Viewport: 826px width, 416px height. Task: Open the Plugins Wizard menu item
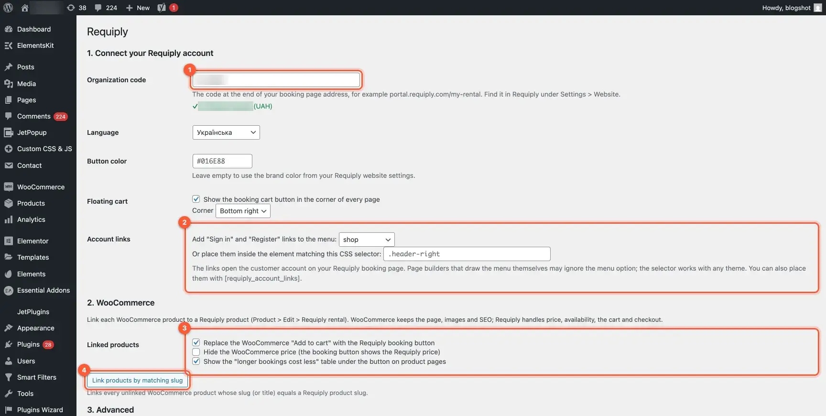click(x=40, y=410)
